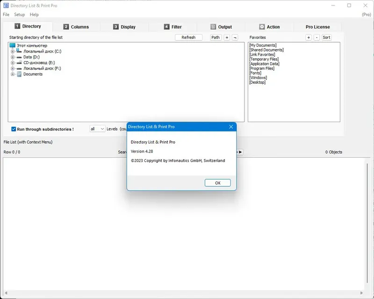Click the Documents folder icon in the tree

tap(20, 74)
